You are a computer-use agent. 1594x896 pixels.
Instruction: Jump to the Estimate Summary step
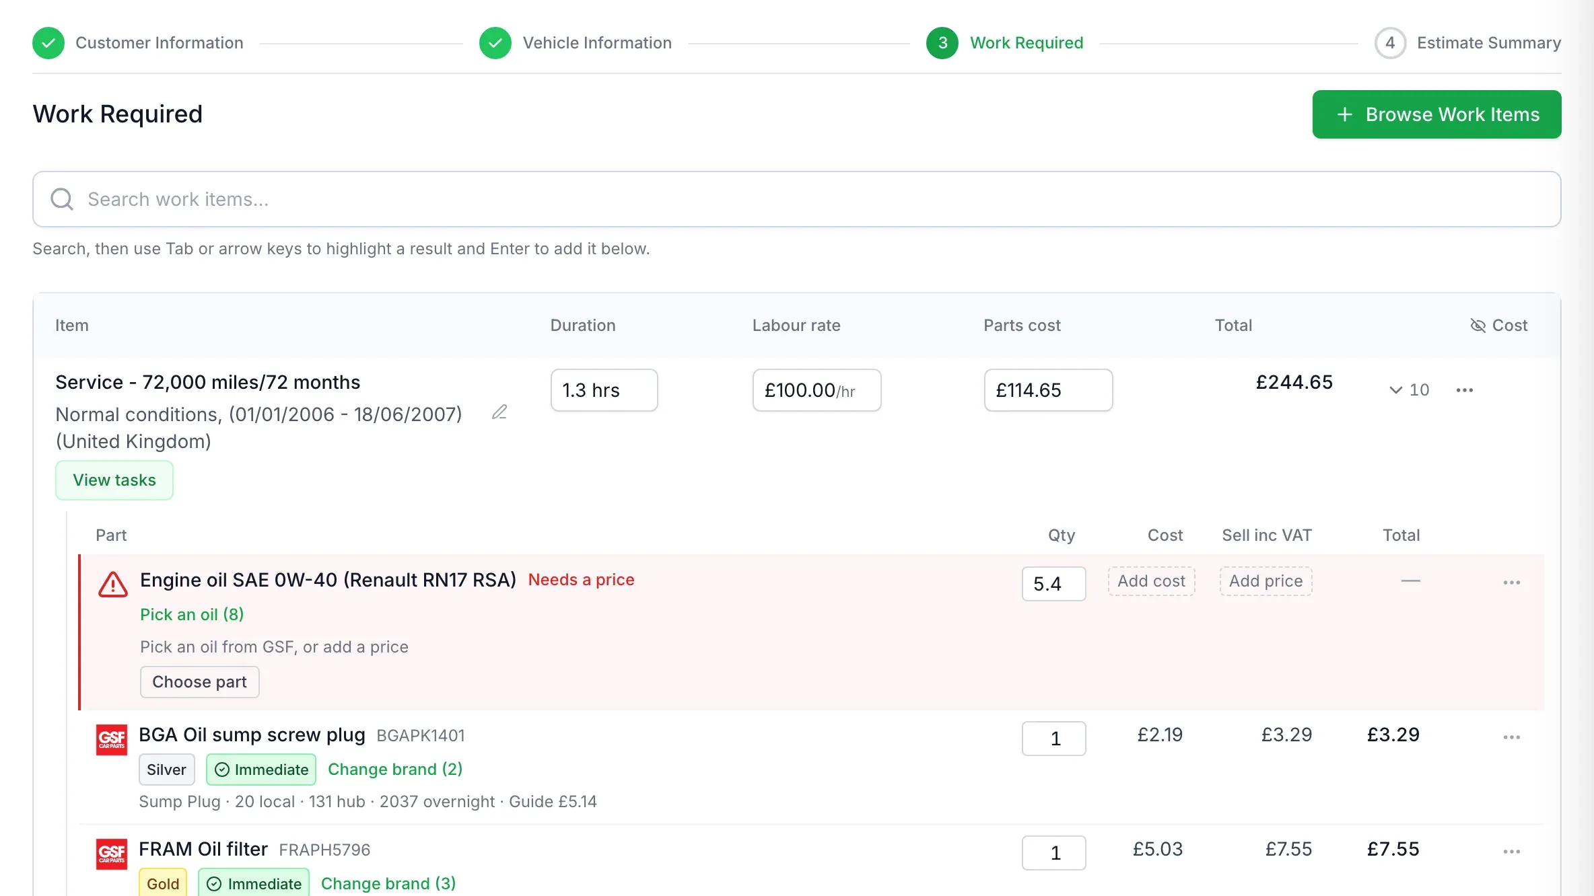click(x=1489, y=43)
